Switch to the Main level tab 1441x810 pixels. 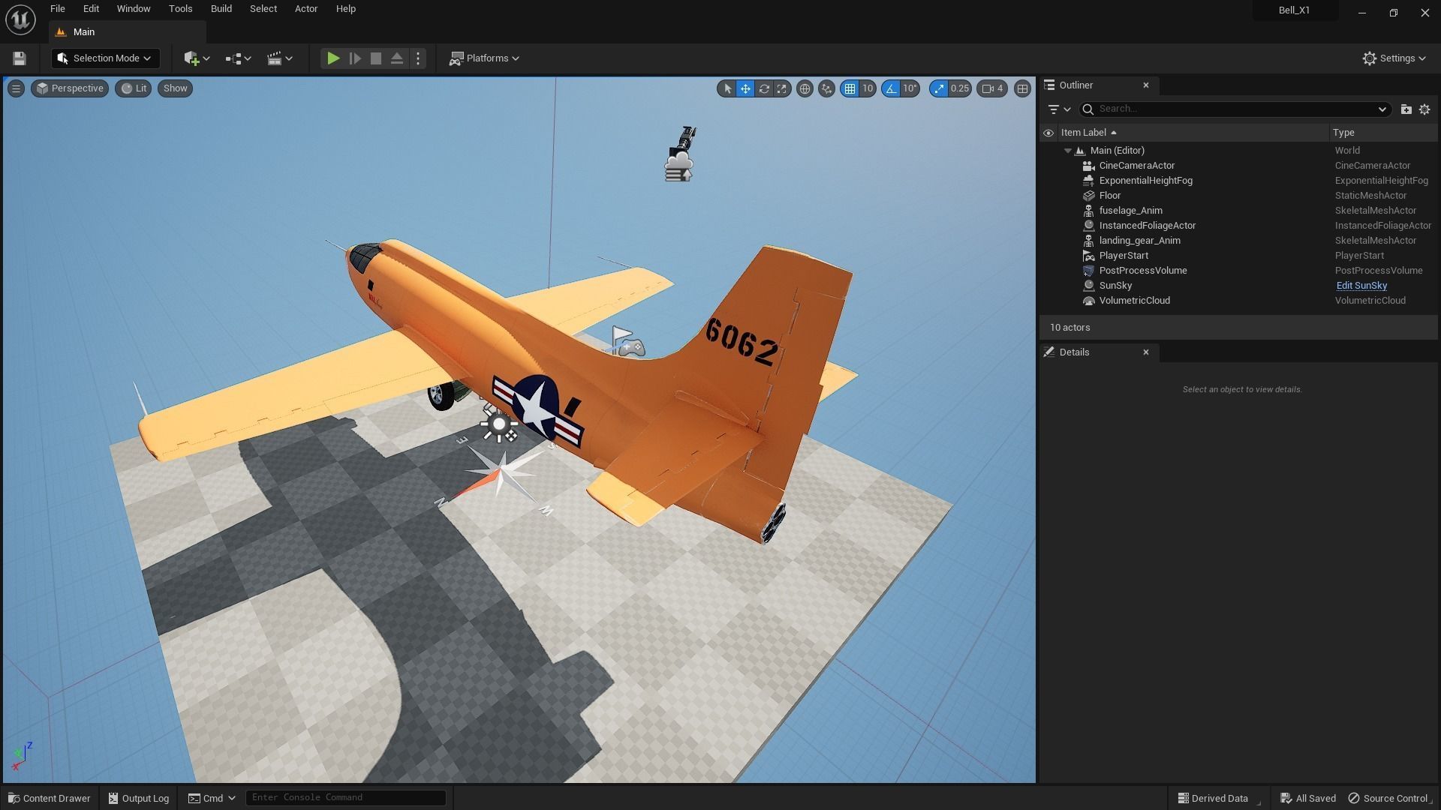coord(127,32)
